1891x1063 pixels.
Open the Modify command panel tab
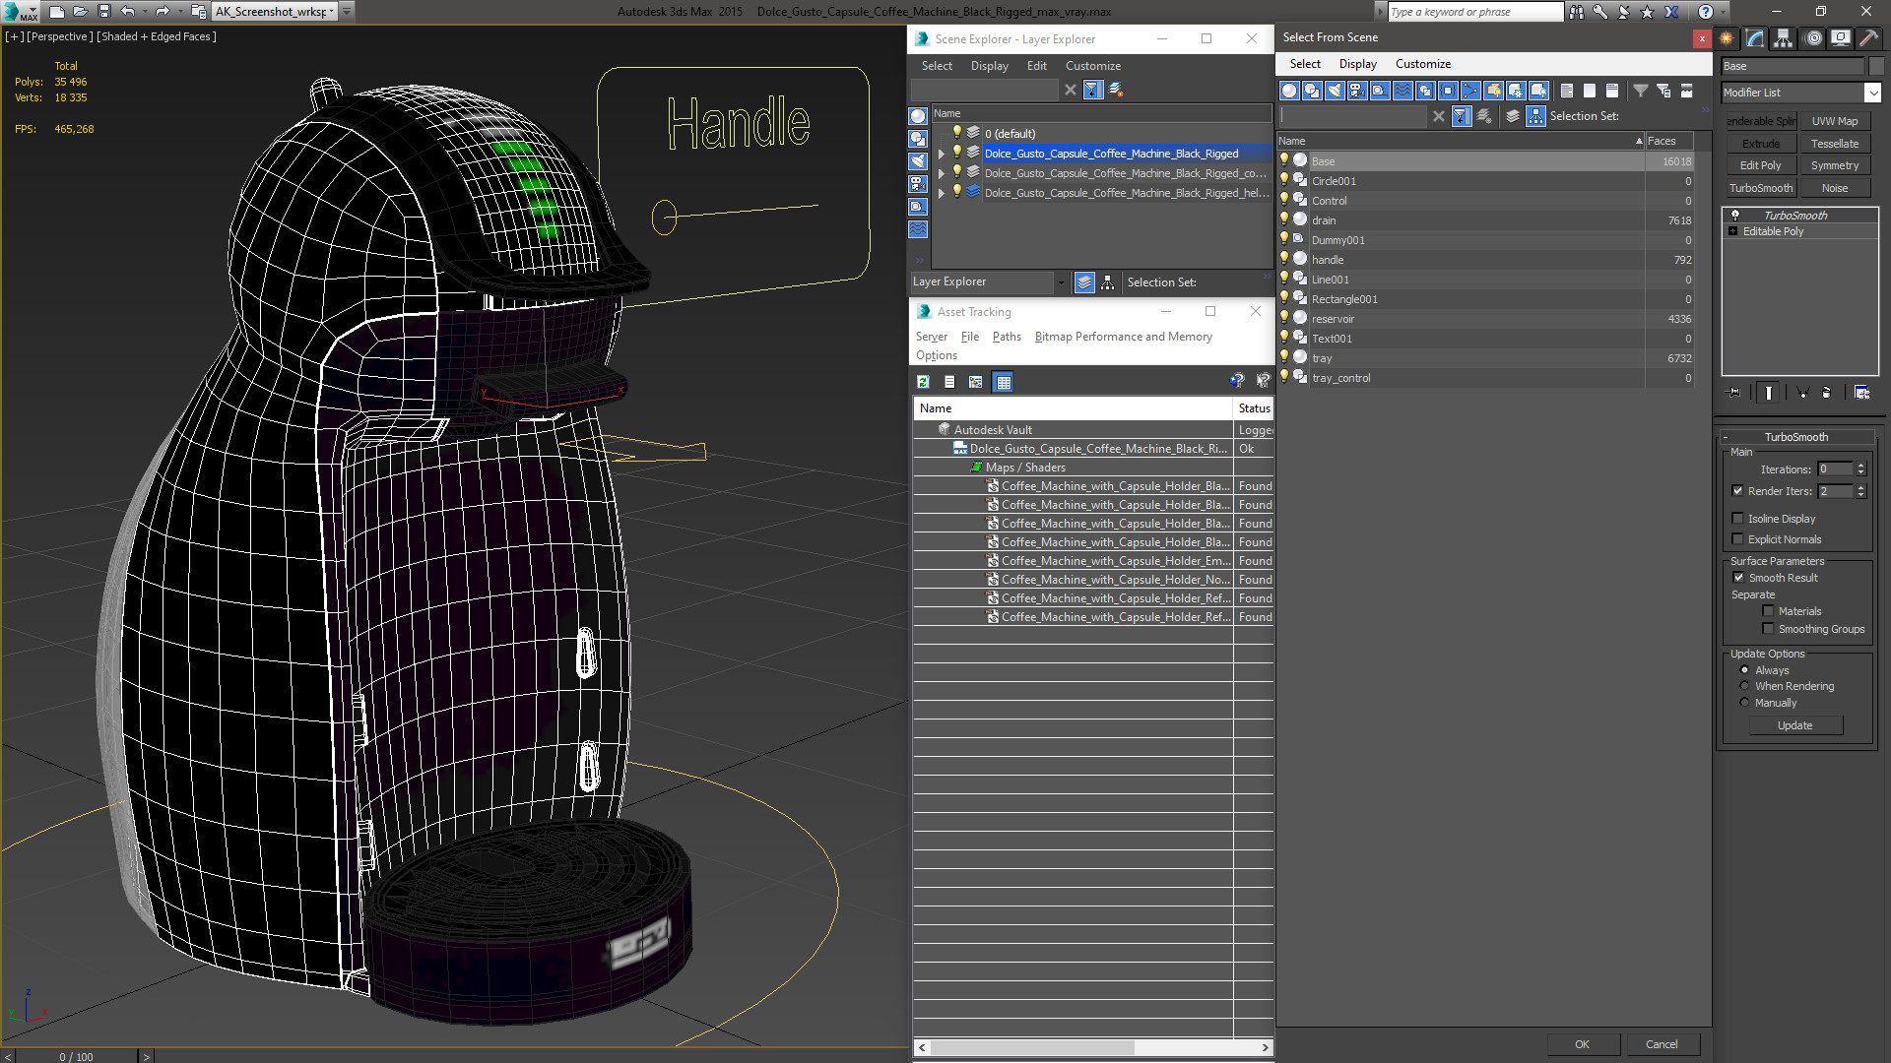pyautogui.click(x=1755, y=38)
